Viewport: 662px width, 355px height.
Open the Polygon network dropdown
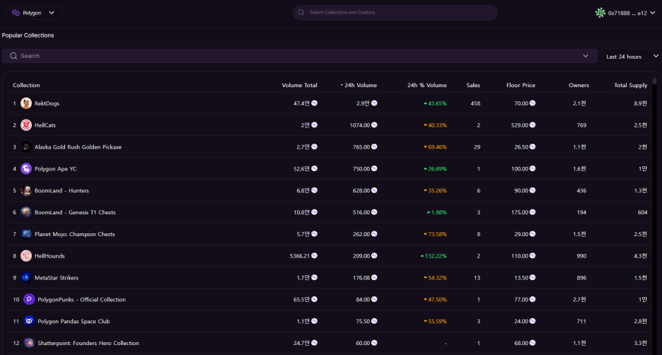coord(34,13)
